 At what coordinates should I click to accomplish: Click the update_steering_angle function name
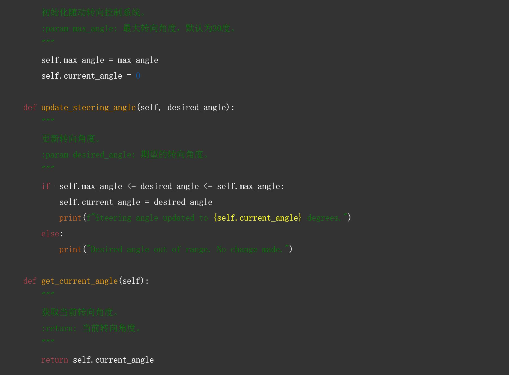tap(88, 107)
